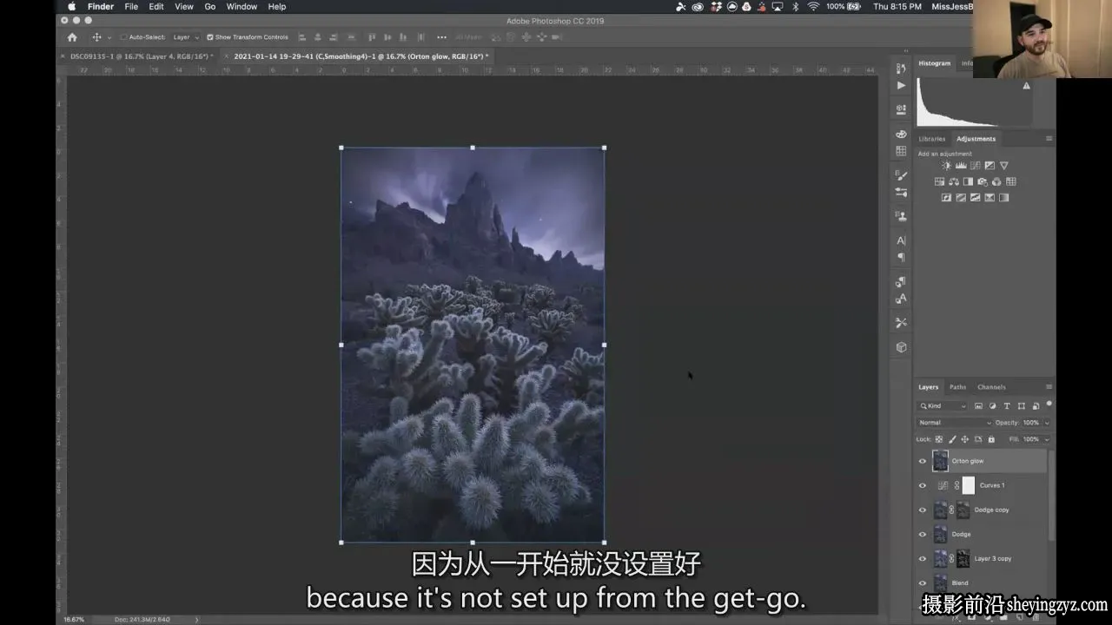This screenshot has height=625, width=1112.
Task: Add a Photo Filter adjustment
Action: click(983, 181)
